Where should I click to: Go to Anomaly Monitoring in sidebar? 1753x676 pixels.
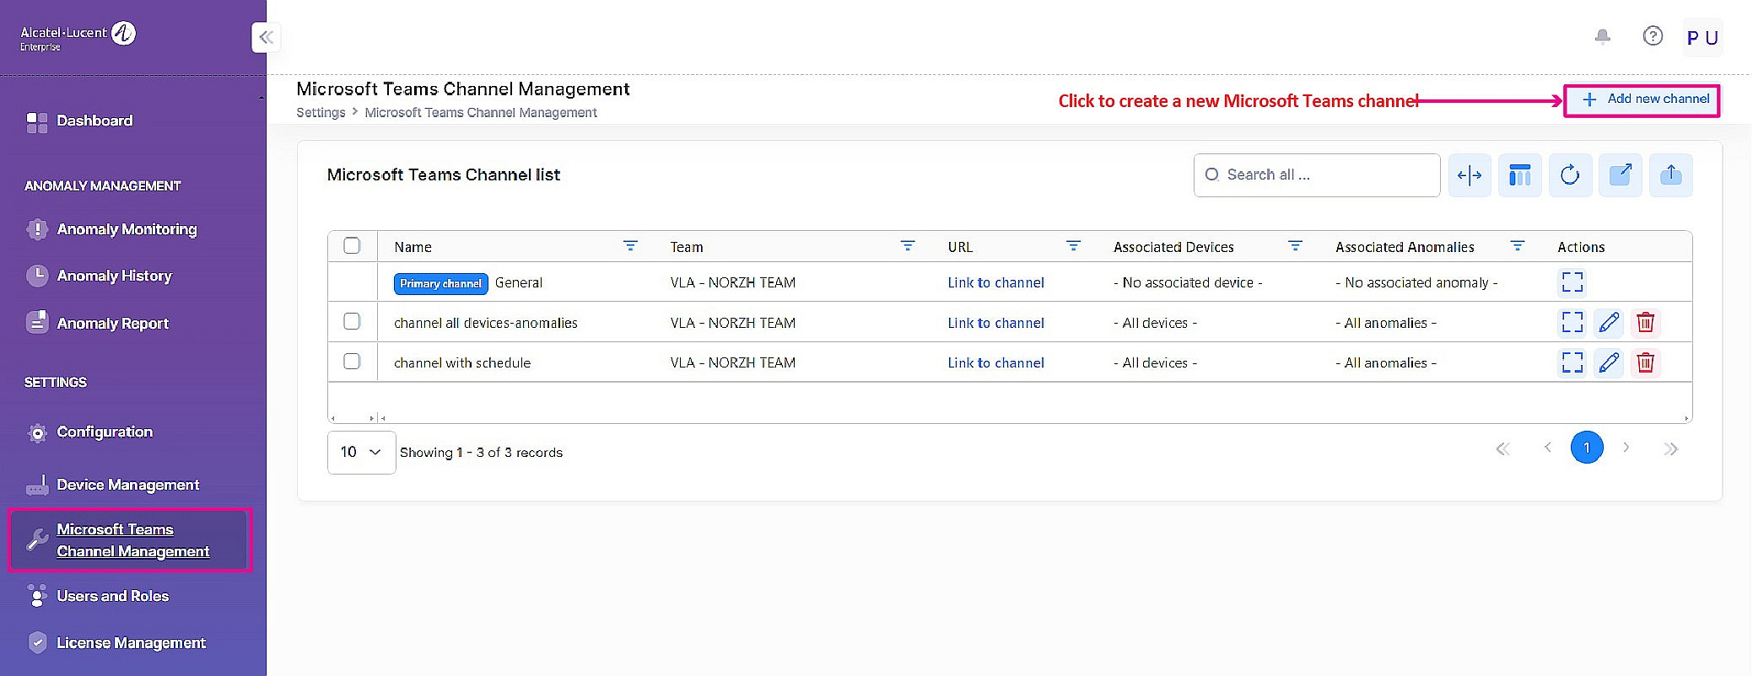click(x=127, y=229)
